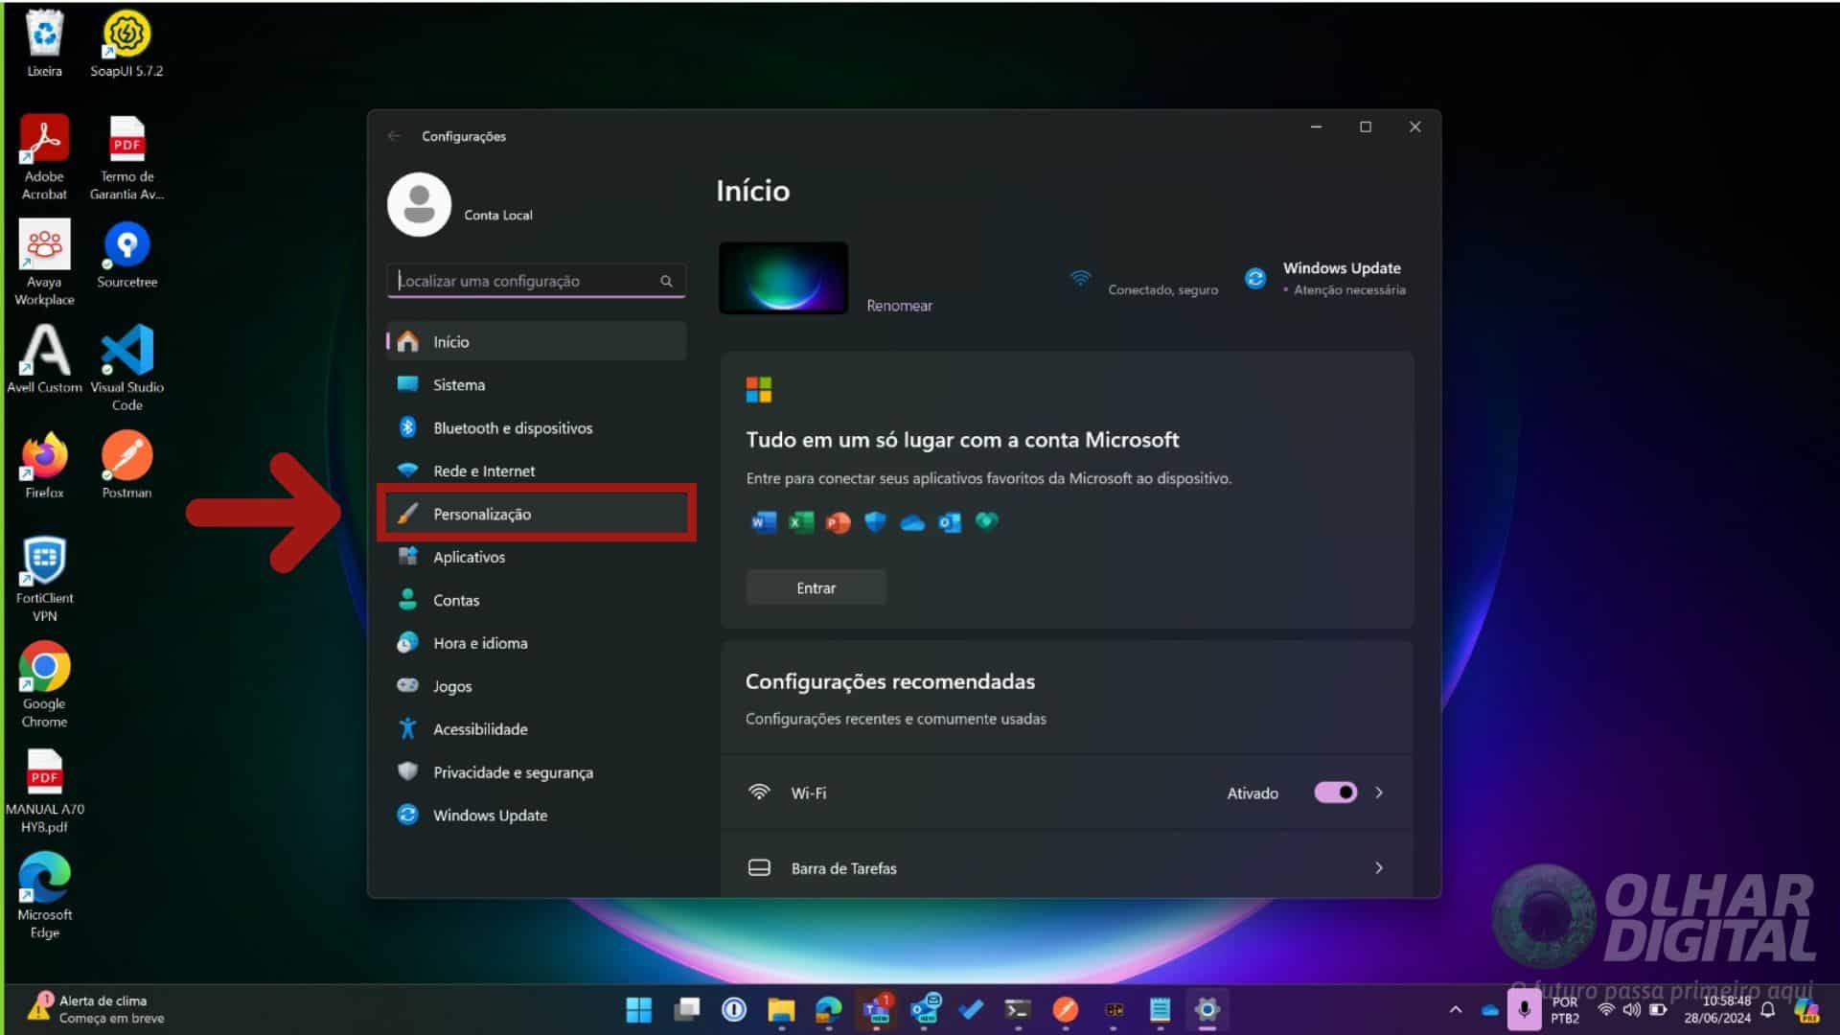Image resolution: width=1840 pixels, height=1035 pixels.
Task: Open Barra de Tarefas setting row
Action: [1067, 867]
